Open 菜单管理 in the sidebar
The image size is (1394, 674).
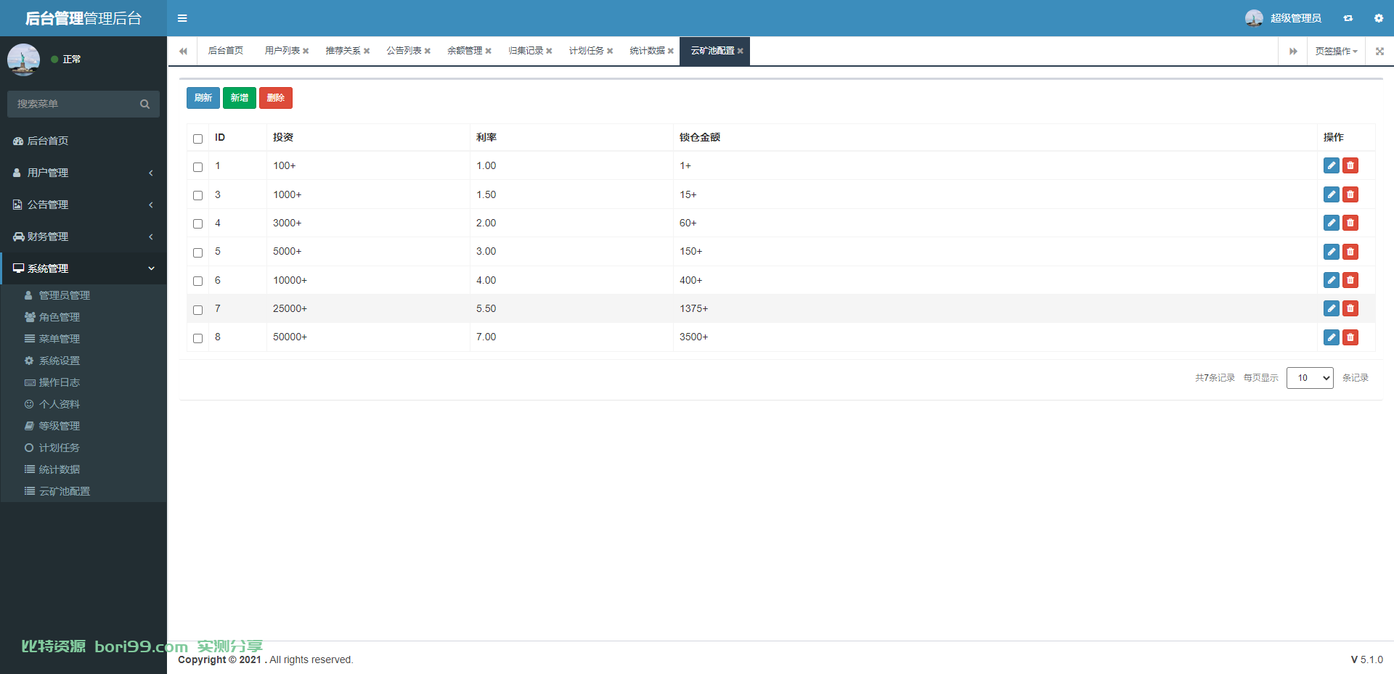pos(83,339)
